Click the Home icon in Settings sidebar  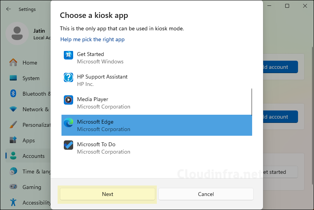13,63
